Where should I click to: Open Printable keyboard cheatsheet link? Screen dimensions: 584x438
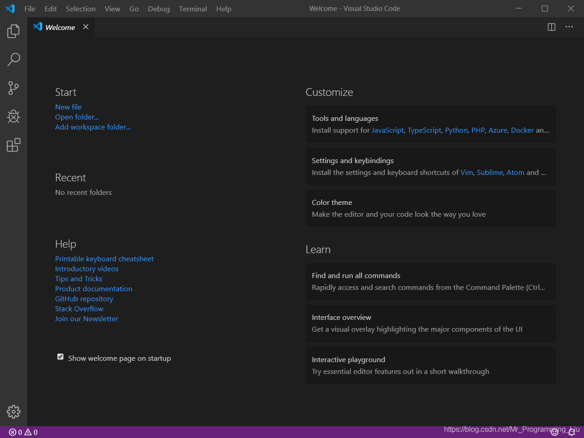pos(104,259)
